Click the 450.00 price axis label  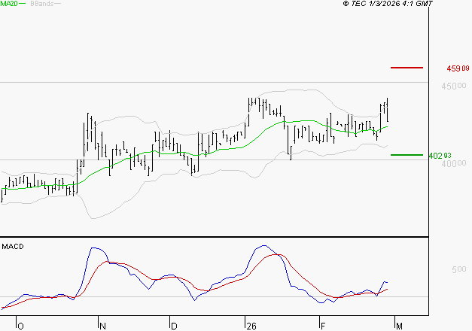click(x=454, y=86)
